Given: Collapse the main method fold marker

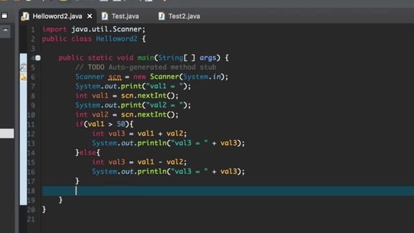Looking at the screenshot, I should pyautogui.click(x=38, y=58).
